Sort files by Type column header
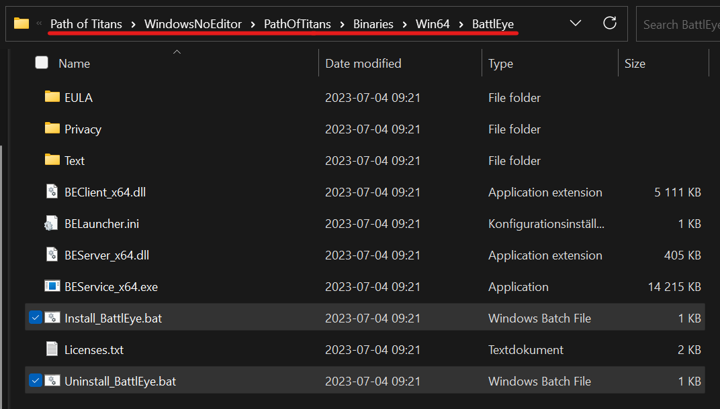Screen dimensions: 720x409 [x=500, y=64]
